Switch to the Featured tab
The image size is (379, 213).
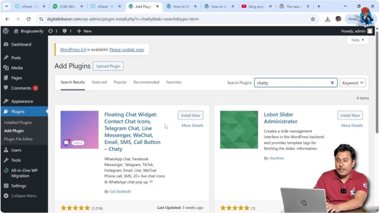[x=99, y=82]
